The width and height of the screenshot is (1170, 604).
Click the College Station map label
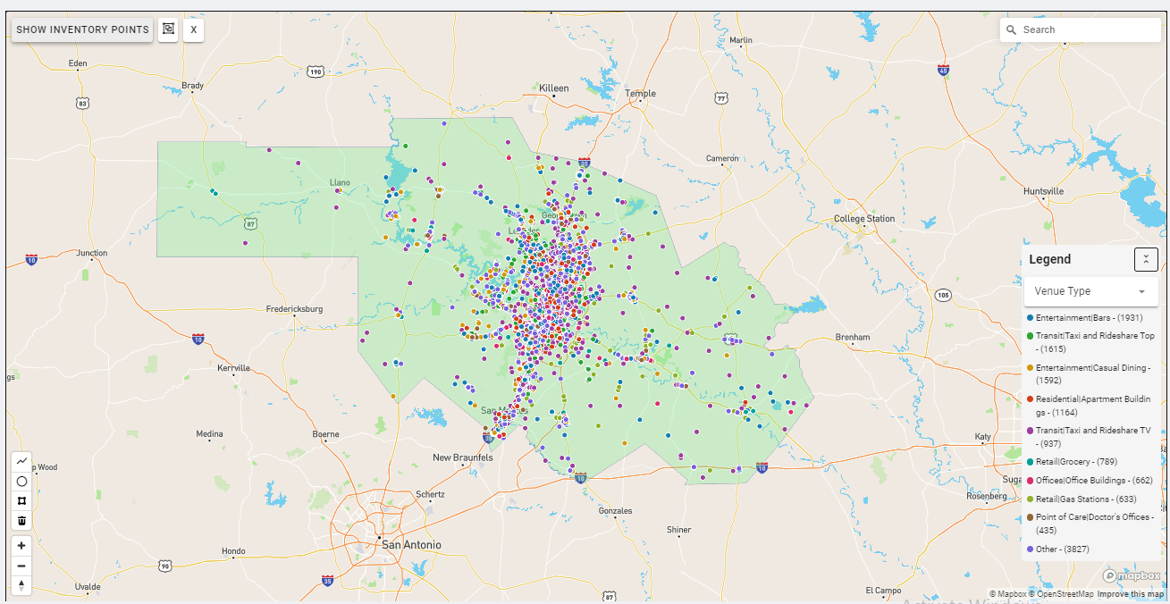(x=864, y=219)
